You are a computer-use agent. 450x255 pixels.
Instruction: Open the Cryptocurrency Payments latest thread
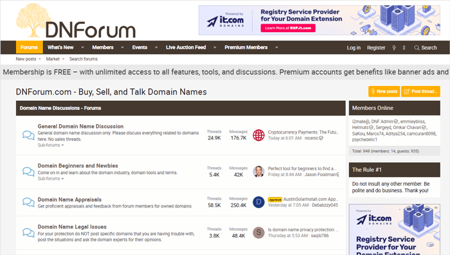(303, 132)
